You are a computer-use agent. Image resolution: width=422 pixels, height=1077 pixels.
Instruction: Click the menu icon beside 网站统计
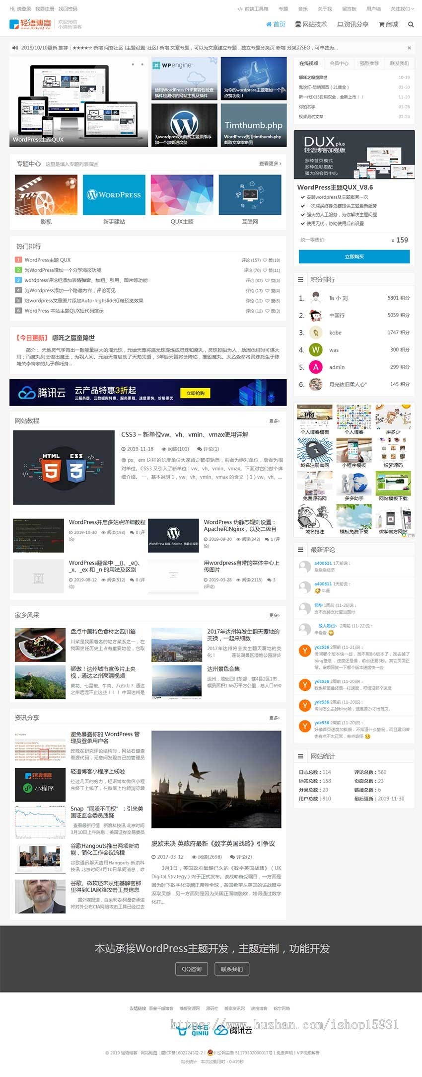300,756
